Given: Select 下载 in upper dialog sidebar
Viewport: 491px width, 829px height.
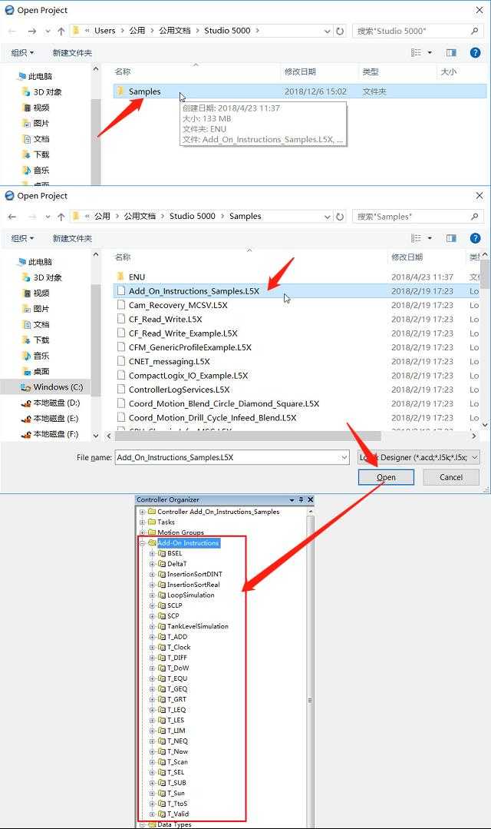Looking at the screenshot, I should (36, 155).
